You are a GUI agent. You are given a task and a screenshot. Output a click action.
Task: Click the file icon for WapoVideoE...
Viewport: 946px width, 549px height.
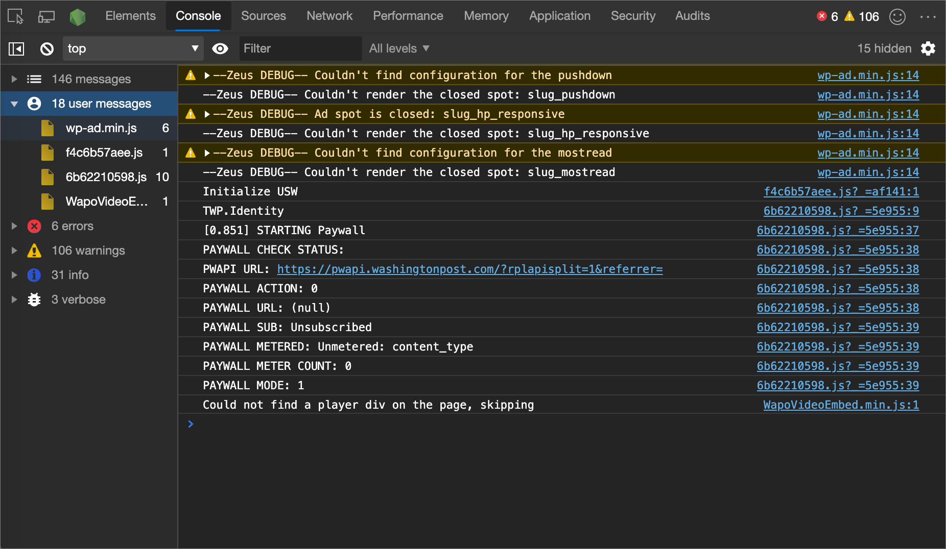pyautogui.click(x=48, y=202)
